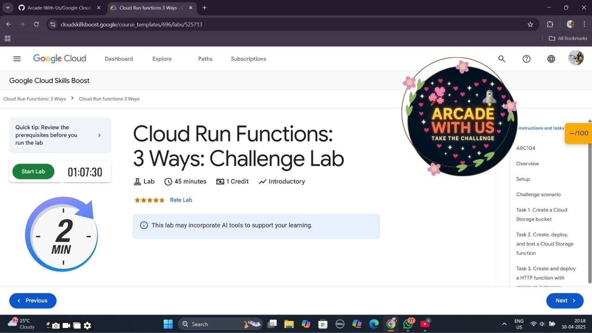592x333 pixels.
Task: Click the star rating row
Action: (149, 200)
